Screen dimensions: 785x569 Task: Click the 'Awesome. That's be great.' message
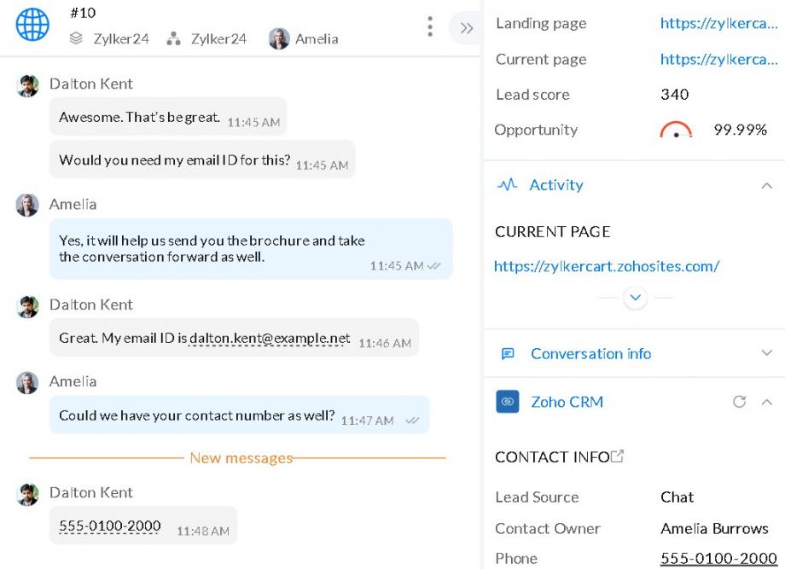pyautogui.click(x=168, y=117)
